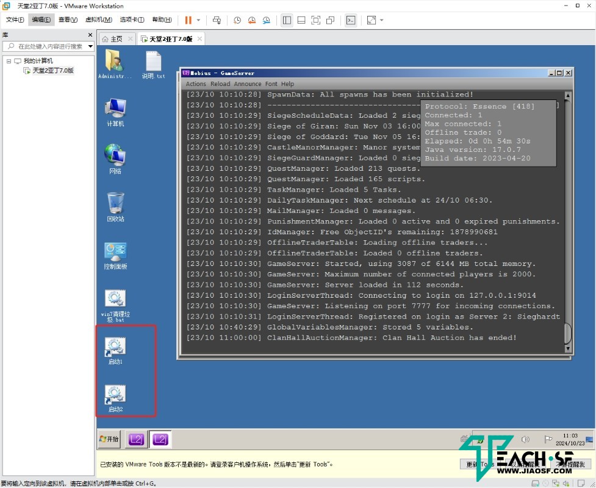This screenshot has height=488, width=596.
Task: Open the Action Center flag tray icon
Action: pos(548,439)
